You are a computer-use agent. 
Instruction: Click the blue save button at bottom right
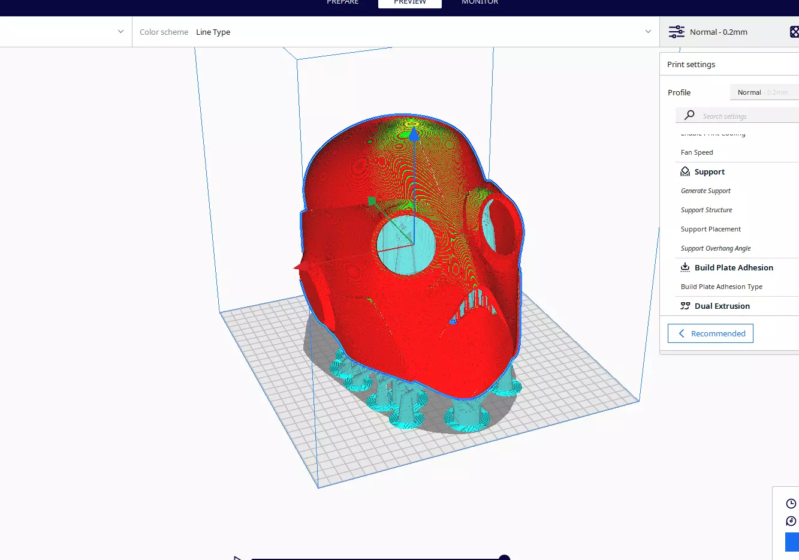point(792,542)
